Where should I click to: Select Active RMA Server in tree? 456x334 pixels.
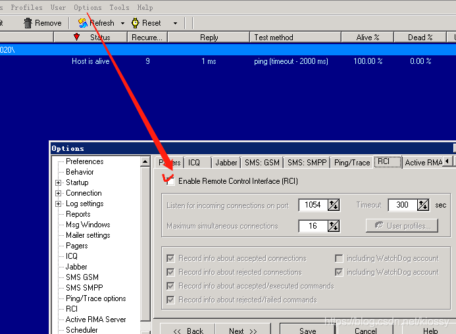(95, 319)
